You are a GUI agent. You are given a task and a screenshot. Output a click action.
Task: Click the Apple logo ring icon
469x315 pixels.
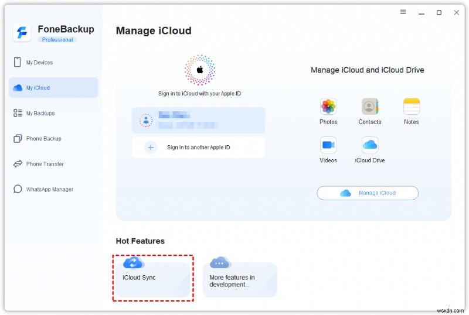(x=199, y=70)
